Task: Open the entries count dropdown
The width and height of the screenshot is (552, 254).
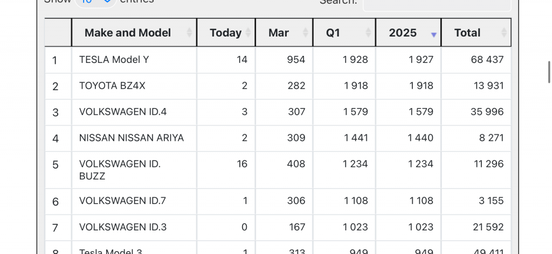Action: coord(96,2)
